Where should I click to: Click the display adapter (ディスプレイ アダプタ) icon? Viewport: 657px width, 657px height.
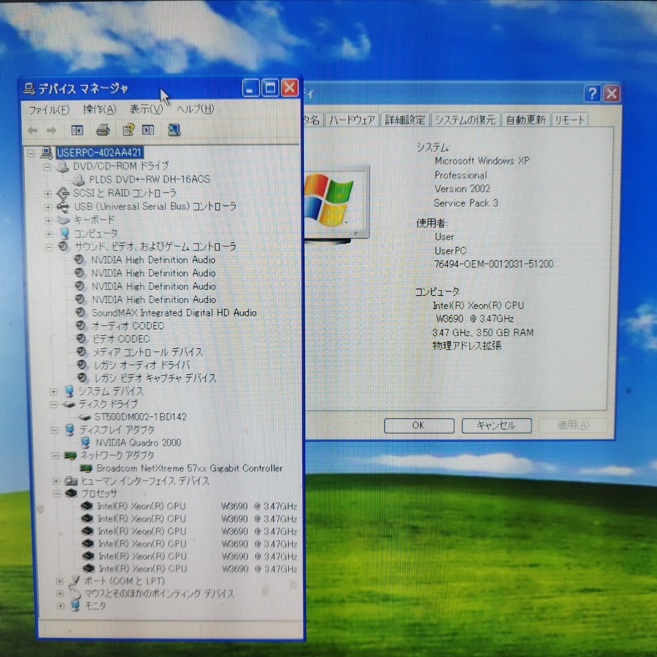70,430
